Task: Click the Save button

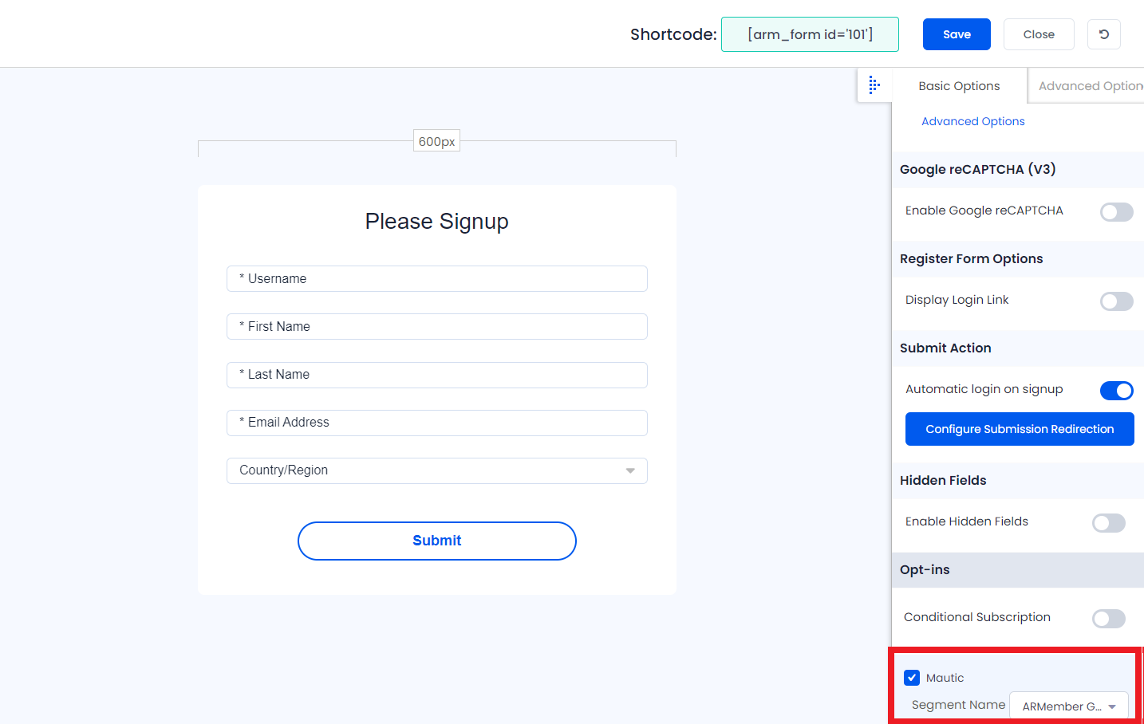Action: tap(957, 34)
